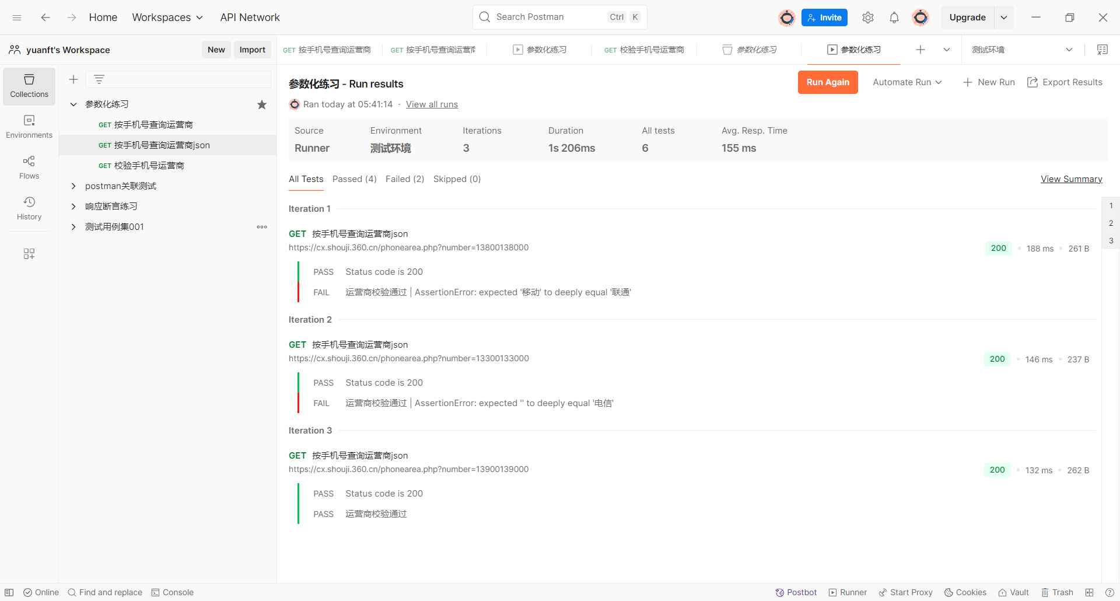This screenshot has width=1120, height=601.
Task: Open the settings gear icon
Action: pos(868,18)
